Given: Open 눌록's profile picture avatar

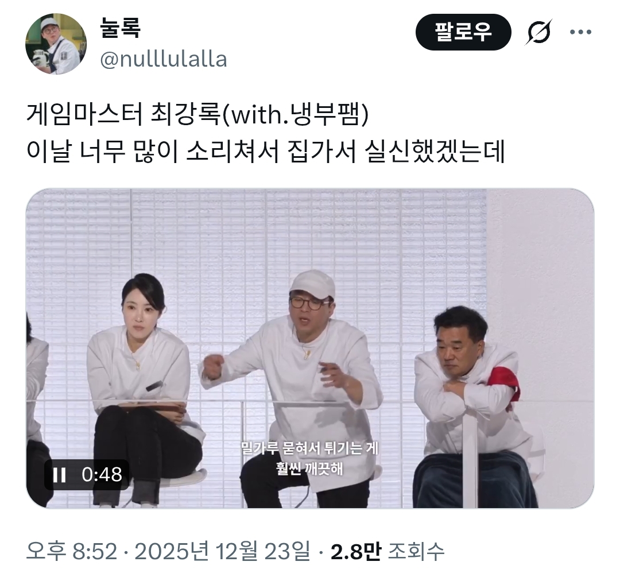Looking at the screenshot, I should click(x=56, y=44).
